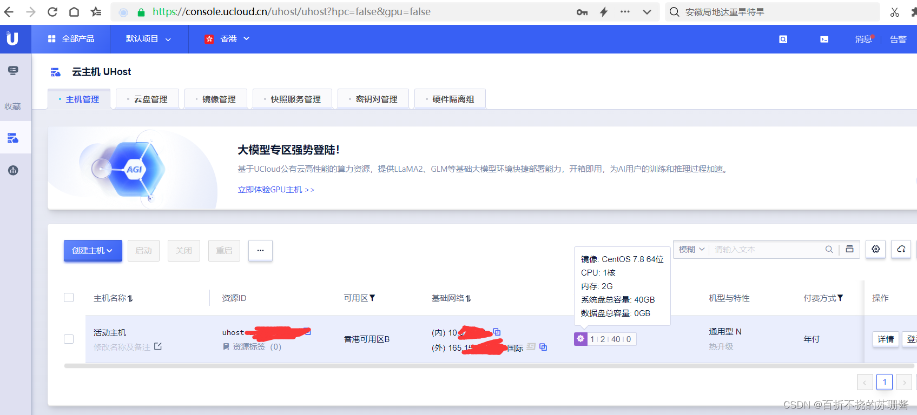Click the scissors screenshot icon

coord(894,12)
